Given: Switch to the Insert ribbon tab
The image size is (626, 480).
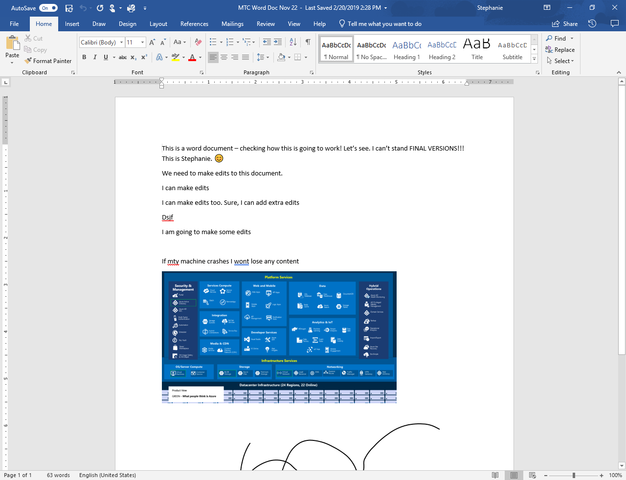Looking at the screenshot, I should 72,23.
